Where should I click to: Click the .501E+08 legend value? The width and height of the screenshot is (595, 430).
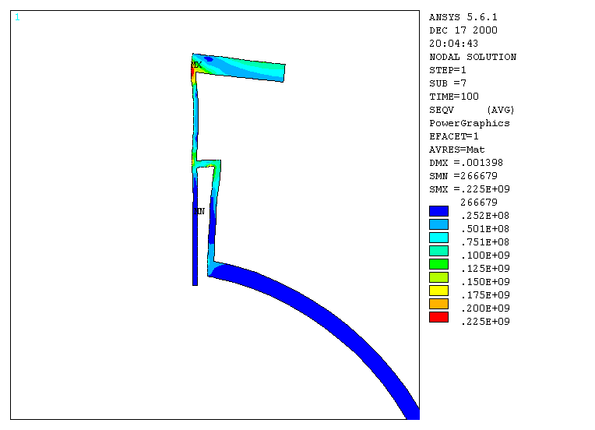click(485, 229)
